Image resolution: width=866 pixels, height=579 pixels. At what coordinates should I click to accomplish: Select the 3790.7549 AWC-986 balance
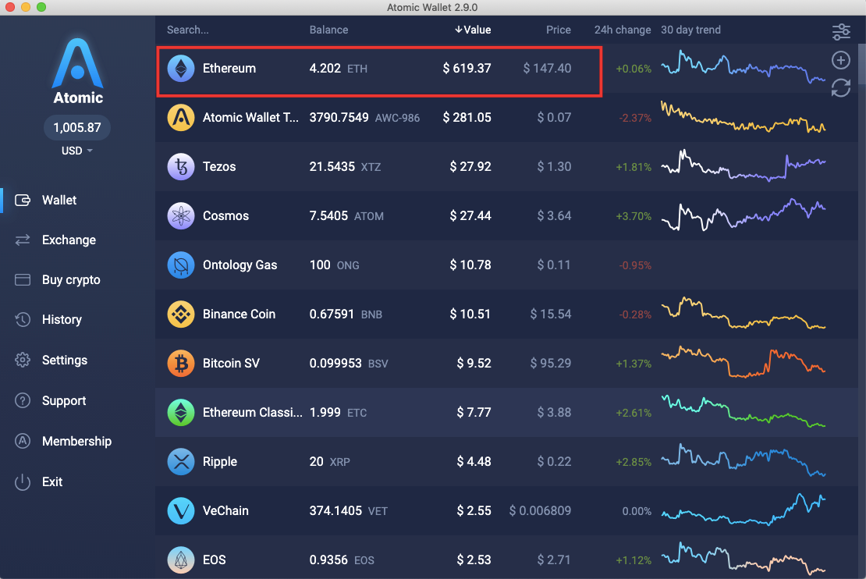tap(364, 118)
